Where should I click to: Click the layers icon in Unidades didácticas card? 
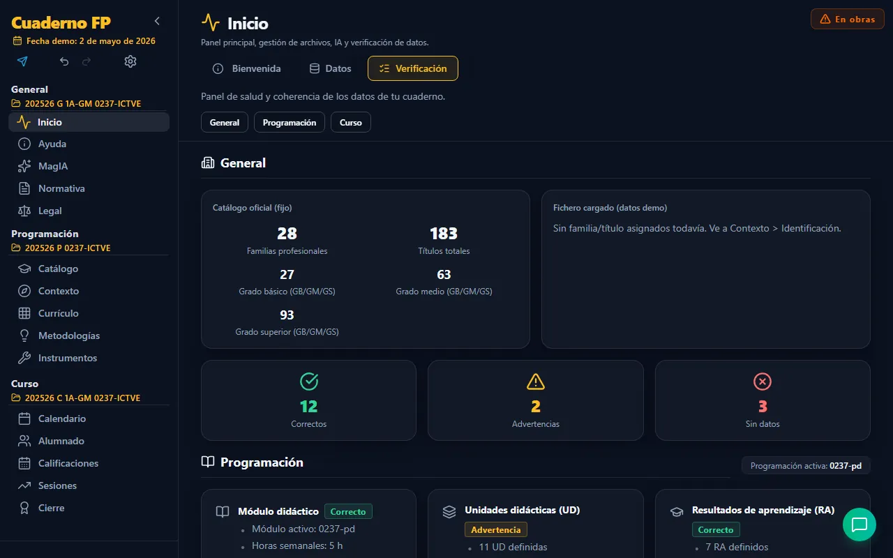449,512
